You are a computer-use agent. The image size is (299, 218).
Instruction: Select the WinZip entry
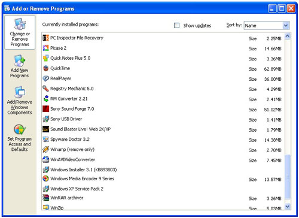[163, 207]
